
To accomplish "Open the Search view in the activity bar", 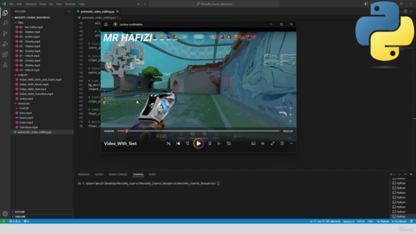I will (5, 23).
